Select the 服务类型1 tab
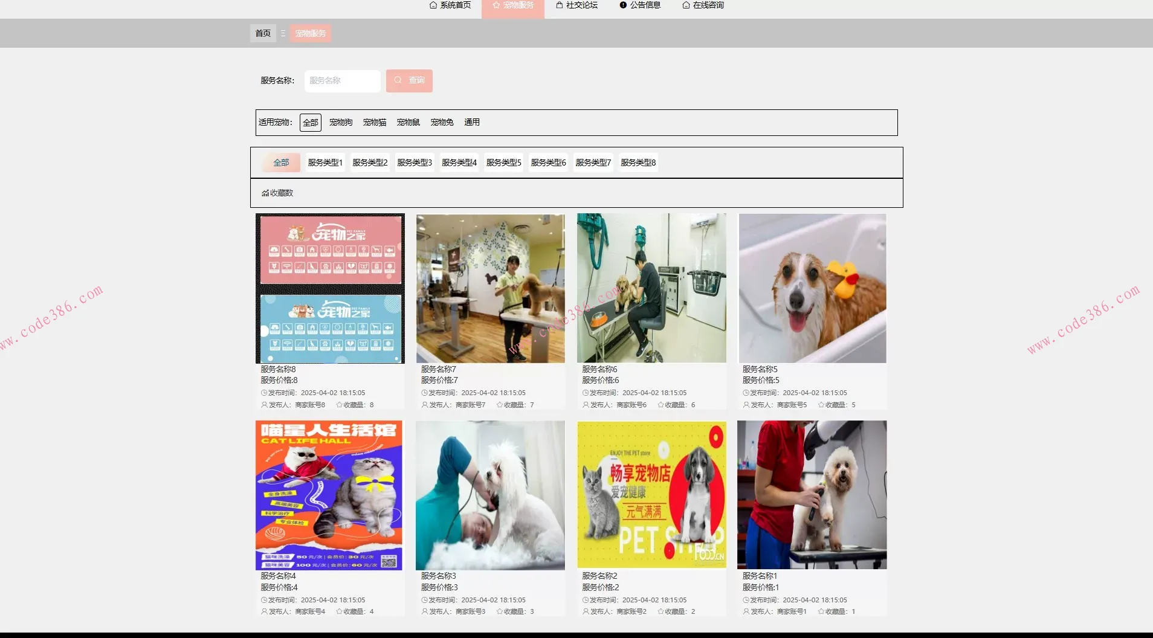 (325, 163)
